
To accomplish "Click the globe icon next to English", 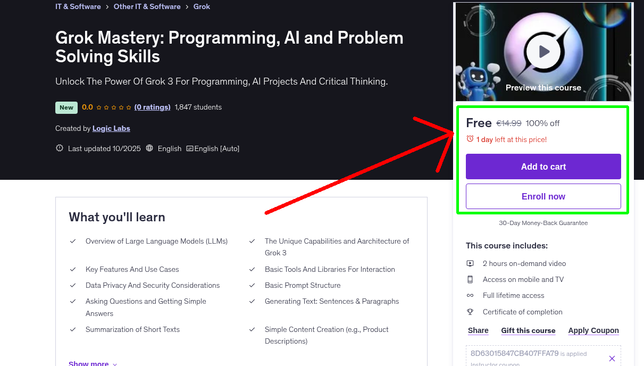I will [x=149, y=148].
